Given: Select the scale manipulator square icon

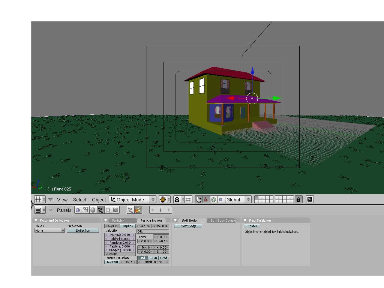Looking at the screenshot, I should pos(220,199).
